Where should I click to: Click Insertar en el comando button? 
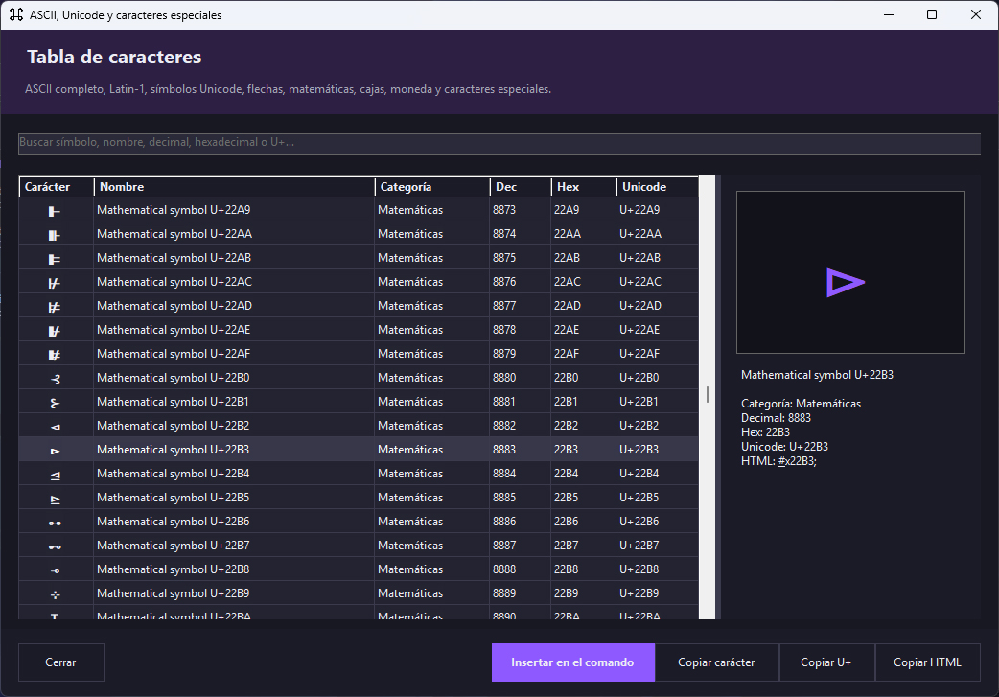[572, 662]
